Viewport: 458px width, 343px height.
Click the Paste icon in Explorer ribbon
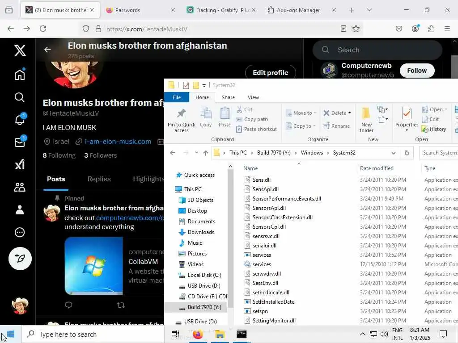point(225,117)
